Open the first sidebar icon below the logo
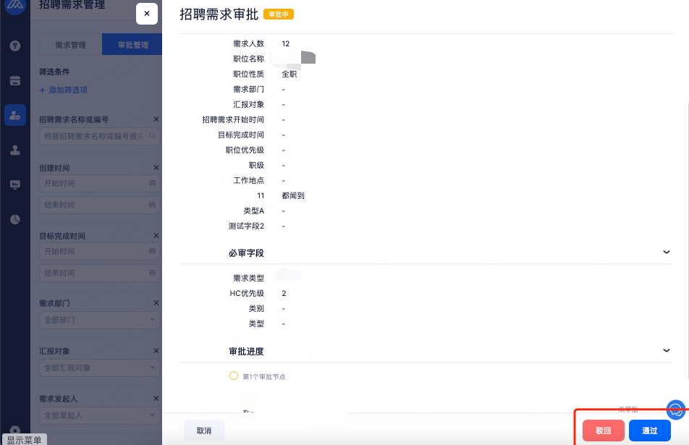Image resolution: width=689 pixels, height=445 pixels. (x=15, y=46)
